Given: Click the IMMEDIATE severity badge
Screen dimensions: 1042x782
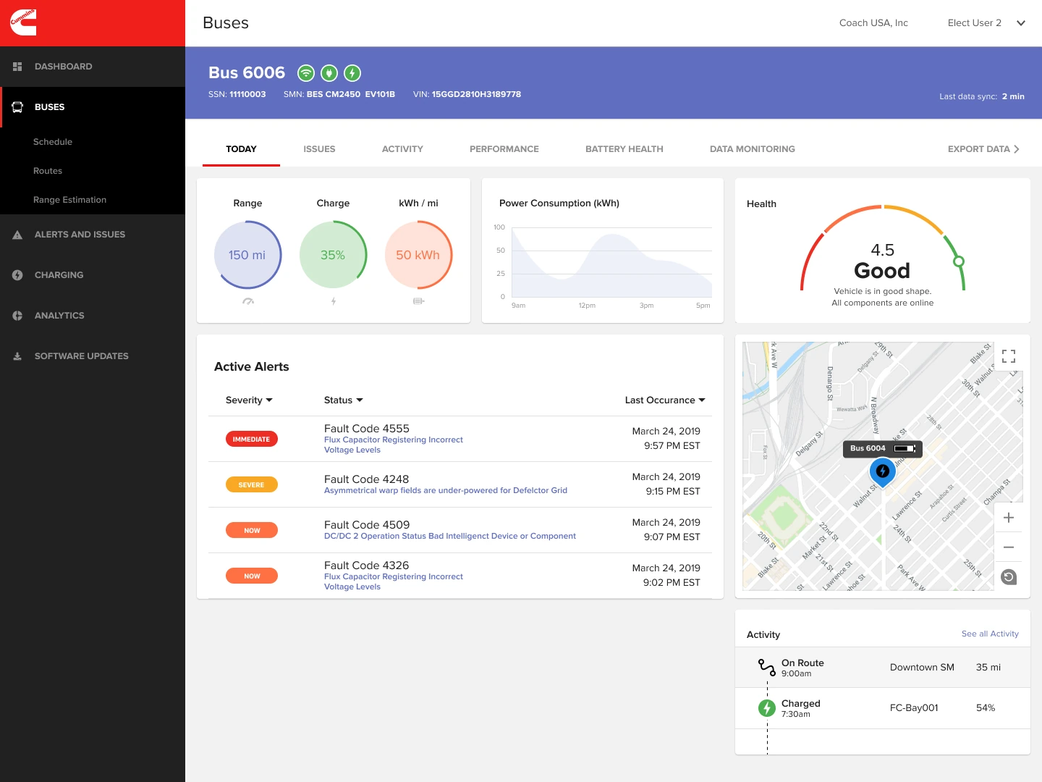Looking at the screenshot, I should (251, 440).
